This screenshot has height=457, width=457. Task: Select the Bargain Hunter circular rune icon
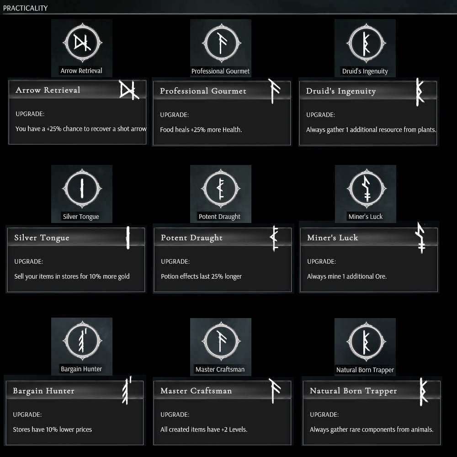[x=81, y=341]
